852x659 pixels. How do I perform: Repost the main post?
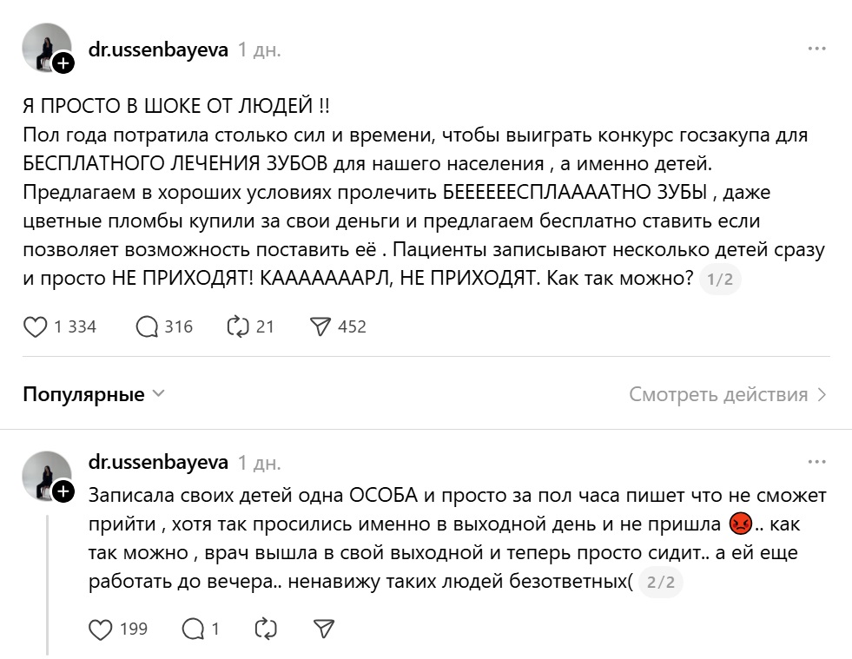[237, 326]
